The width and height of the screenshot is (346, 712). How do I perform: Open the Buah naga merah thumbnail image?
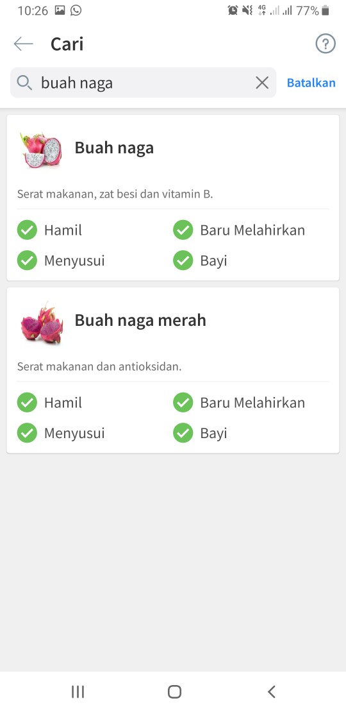[x=41, y=323]
